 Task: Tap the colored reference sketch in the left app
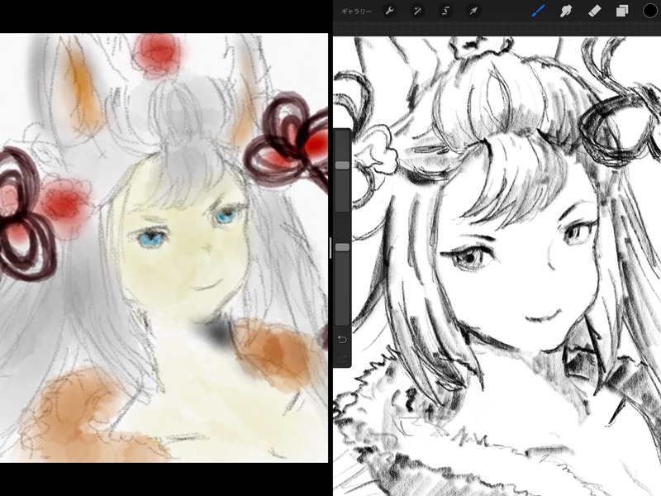[x=164, y=248]
